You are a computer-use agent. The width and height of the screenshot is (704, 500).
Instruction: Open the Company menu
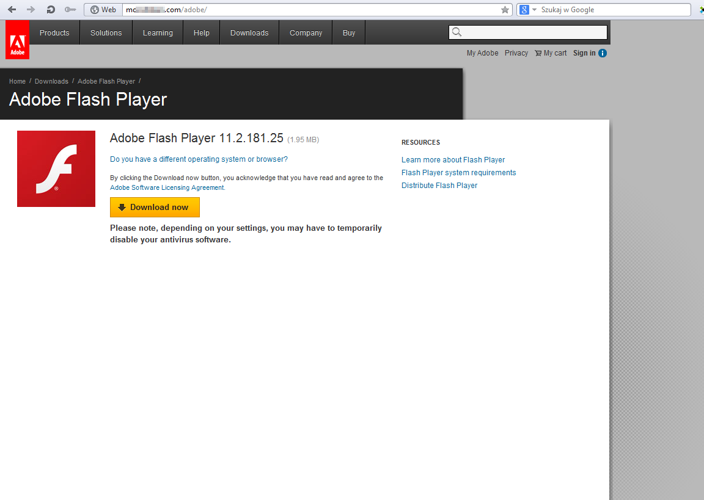(306, 33)
